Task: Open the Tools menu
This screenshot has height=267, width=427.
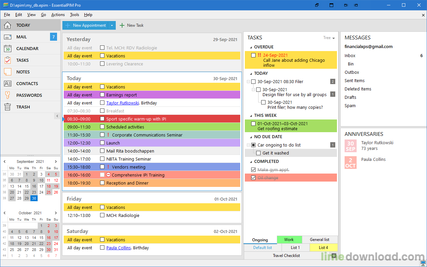Action: 74,15
